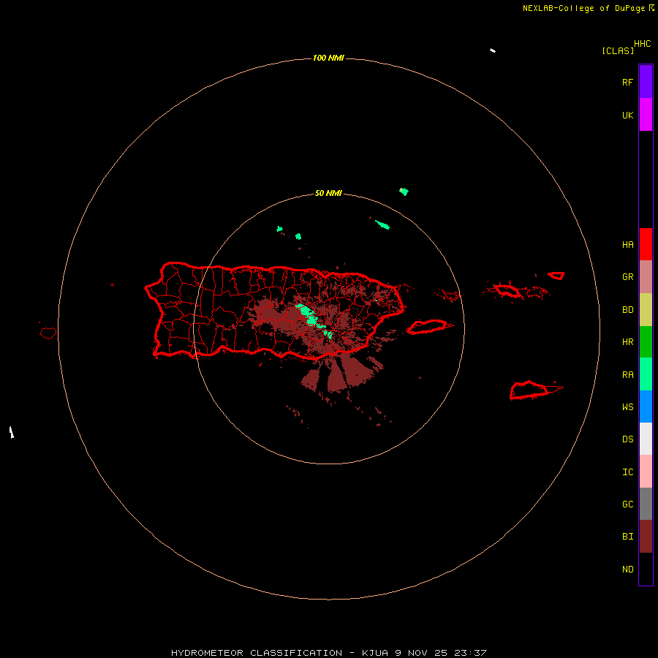Select the BD yellow legend swatch
The height and width of the screenshot is (658, 658).
coord(646,310)
